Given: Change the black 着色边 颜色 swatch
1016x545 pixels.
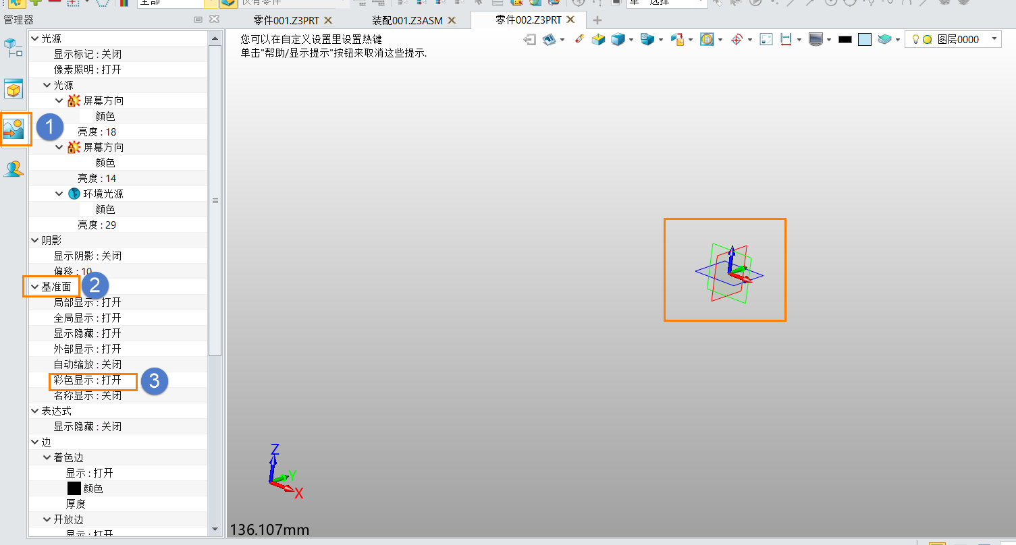Looking at the screenshot, I should coord(74,488).
